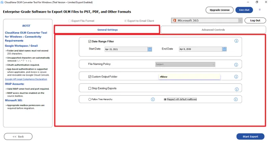Show info for Custom Output Folder

[236, 77]
